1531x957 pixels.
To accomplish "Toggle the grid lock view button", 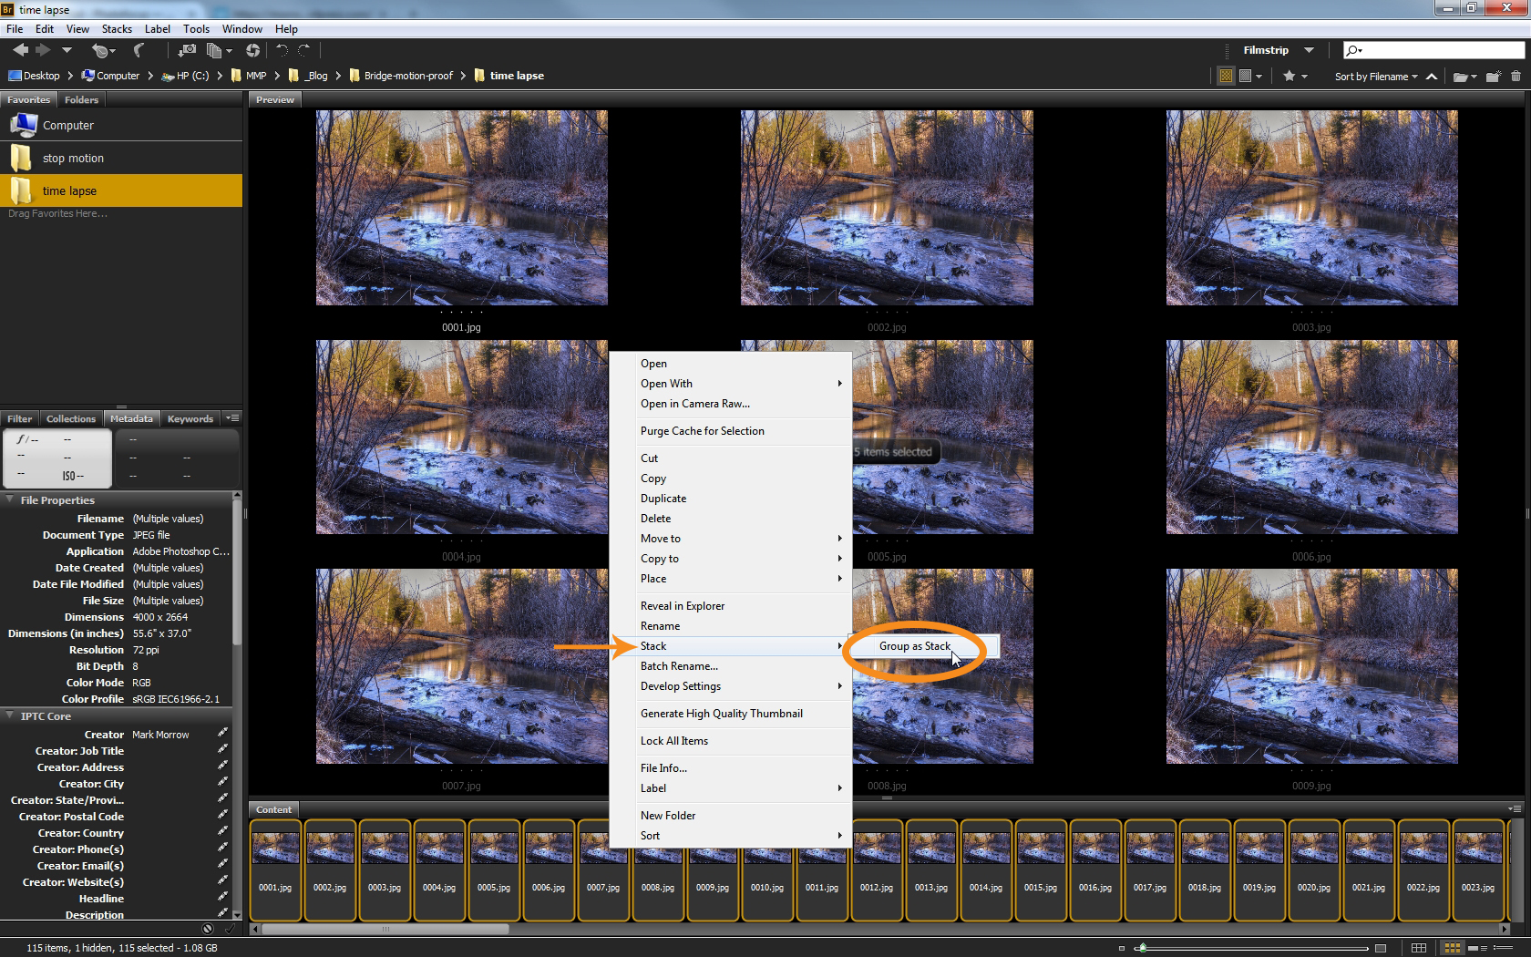I will point(1419,948).
